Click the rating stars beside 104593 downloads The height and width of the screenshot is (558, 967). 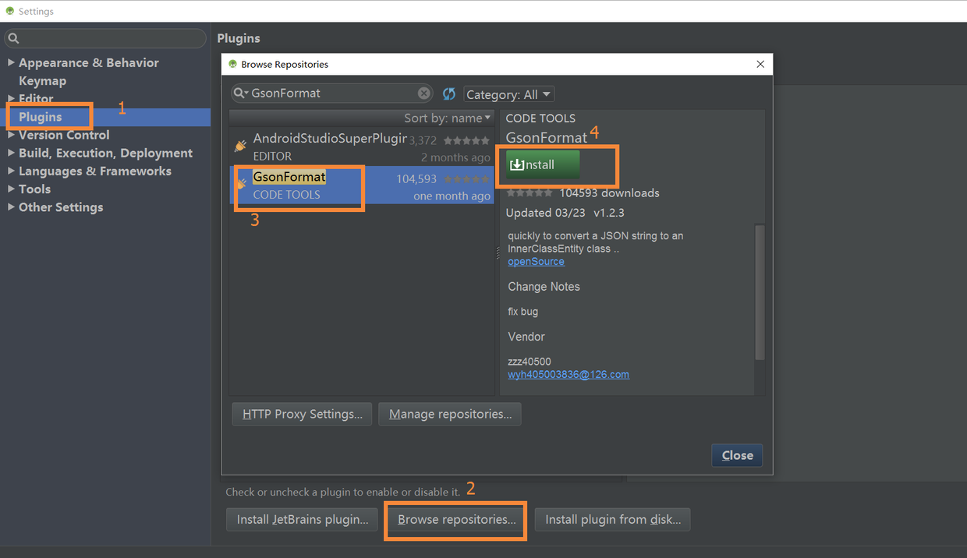pos(530,193)
